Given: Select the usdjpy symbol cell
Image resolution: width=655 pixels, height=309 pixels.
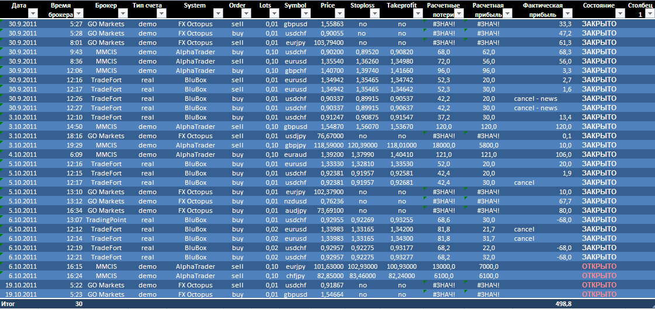Looking at the screenshot, I should tap(295, 136).
